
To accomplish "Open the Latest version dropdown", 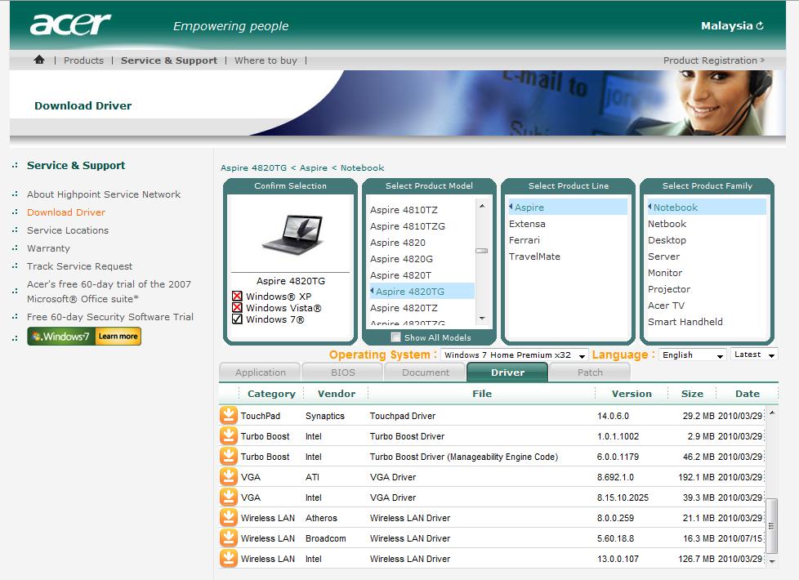I will tap(755, 355).
